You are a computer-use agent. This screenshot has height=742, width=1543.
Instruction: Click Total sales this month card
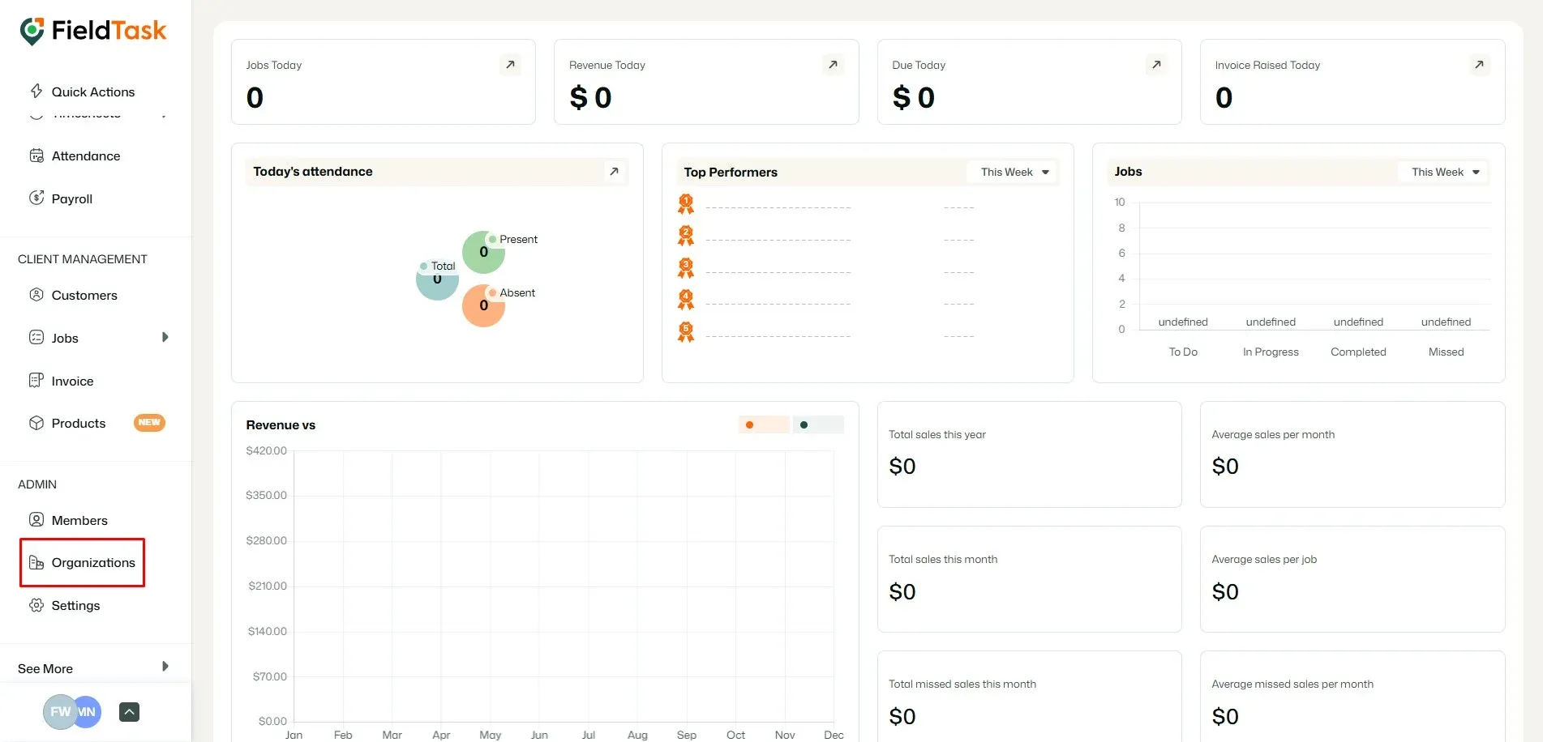[1029, 579]
